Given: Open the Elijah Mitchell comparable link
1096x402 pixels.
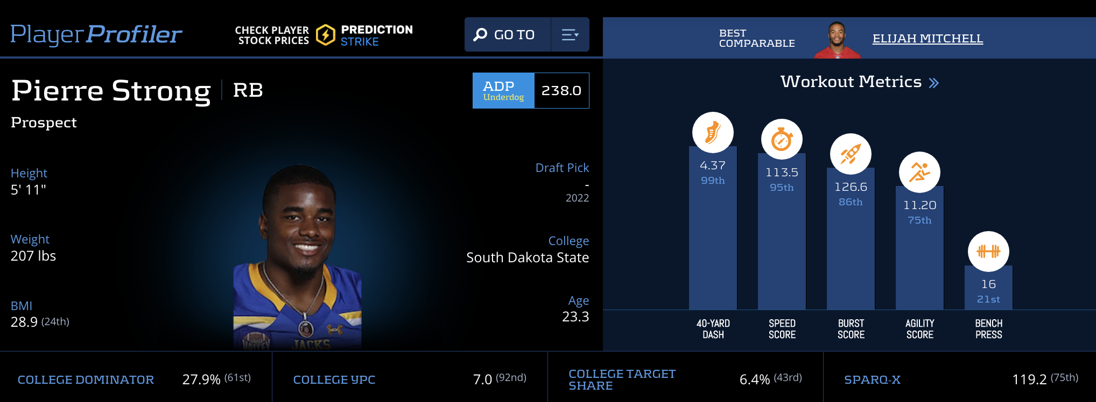Looking at the screenshot, I should click(x=928, y=39).
